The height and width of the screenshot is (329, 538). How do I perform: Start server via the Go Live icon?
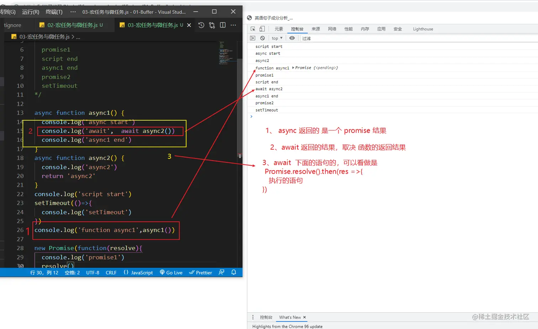point(171,272)
